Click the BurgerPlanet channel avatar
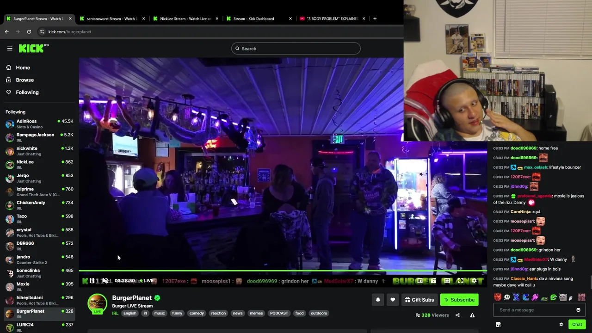 click(97, 304)
